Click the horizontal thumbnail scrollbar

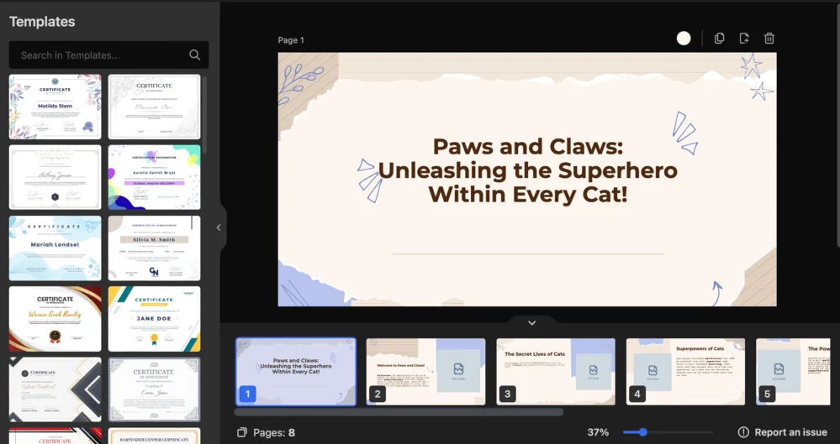(399, 412)
